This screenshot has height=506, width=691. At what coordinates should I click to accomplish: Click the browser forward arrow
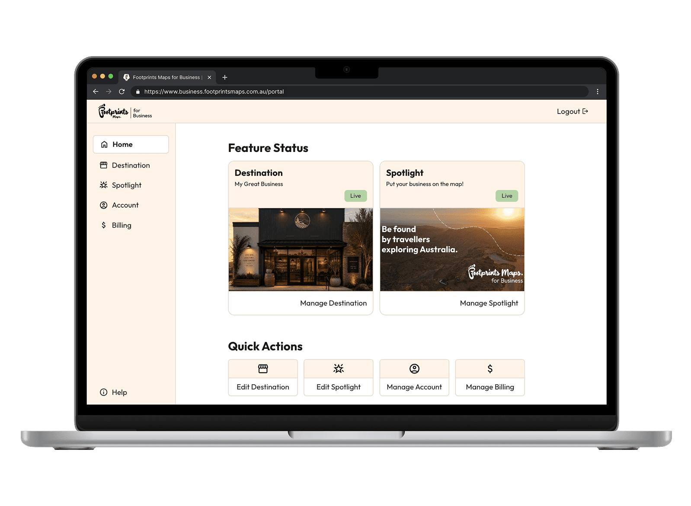[x=109, y=92]
